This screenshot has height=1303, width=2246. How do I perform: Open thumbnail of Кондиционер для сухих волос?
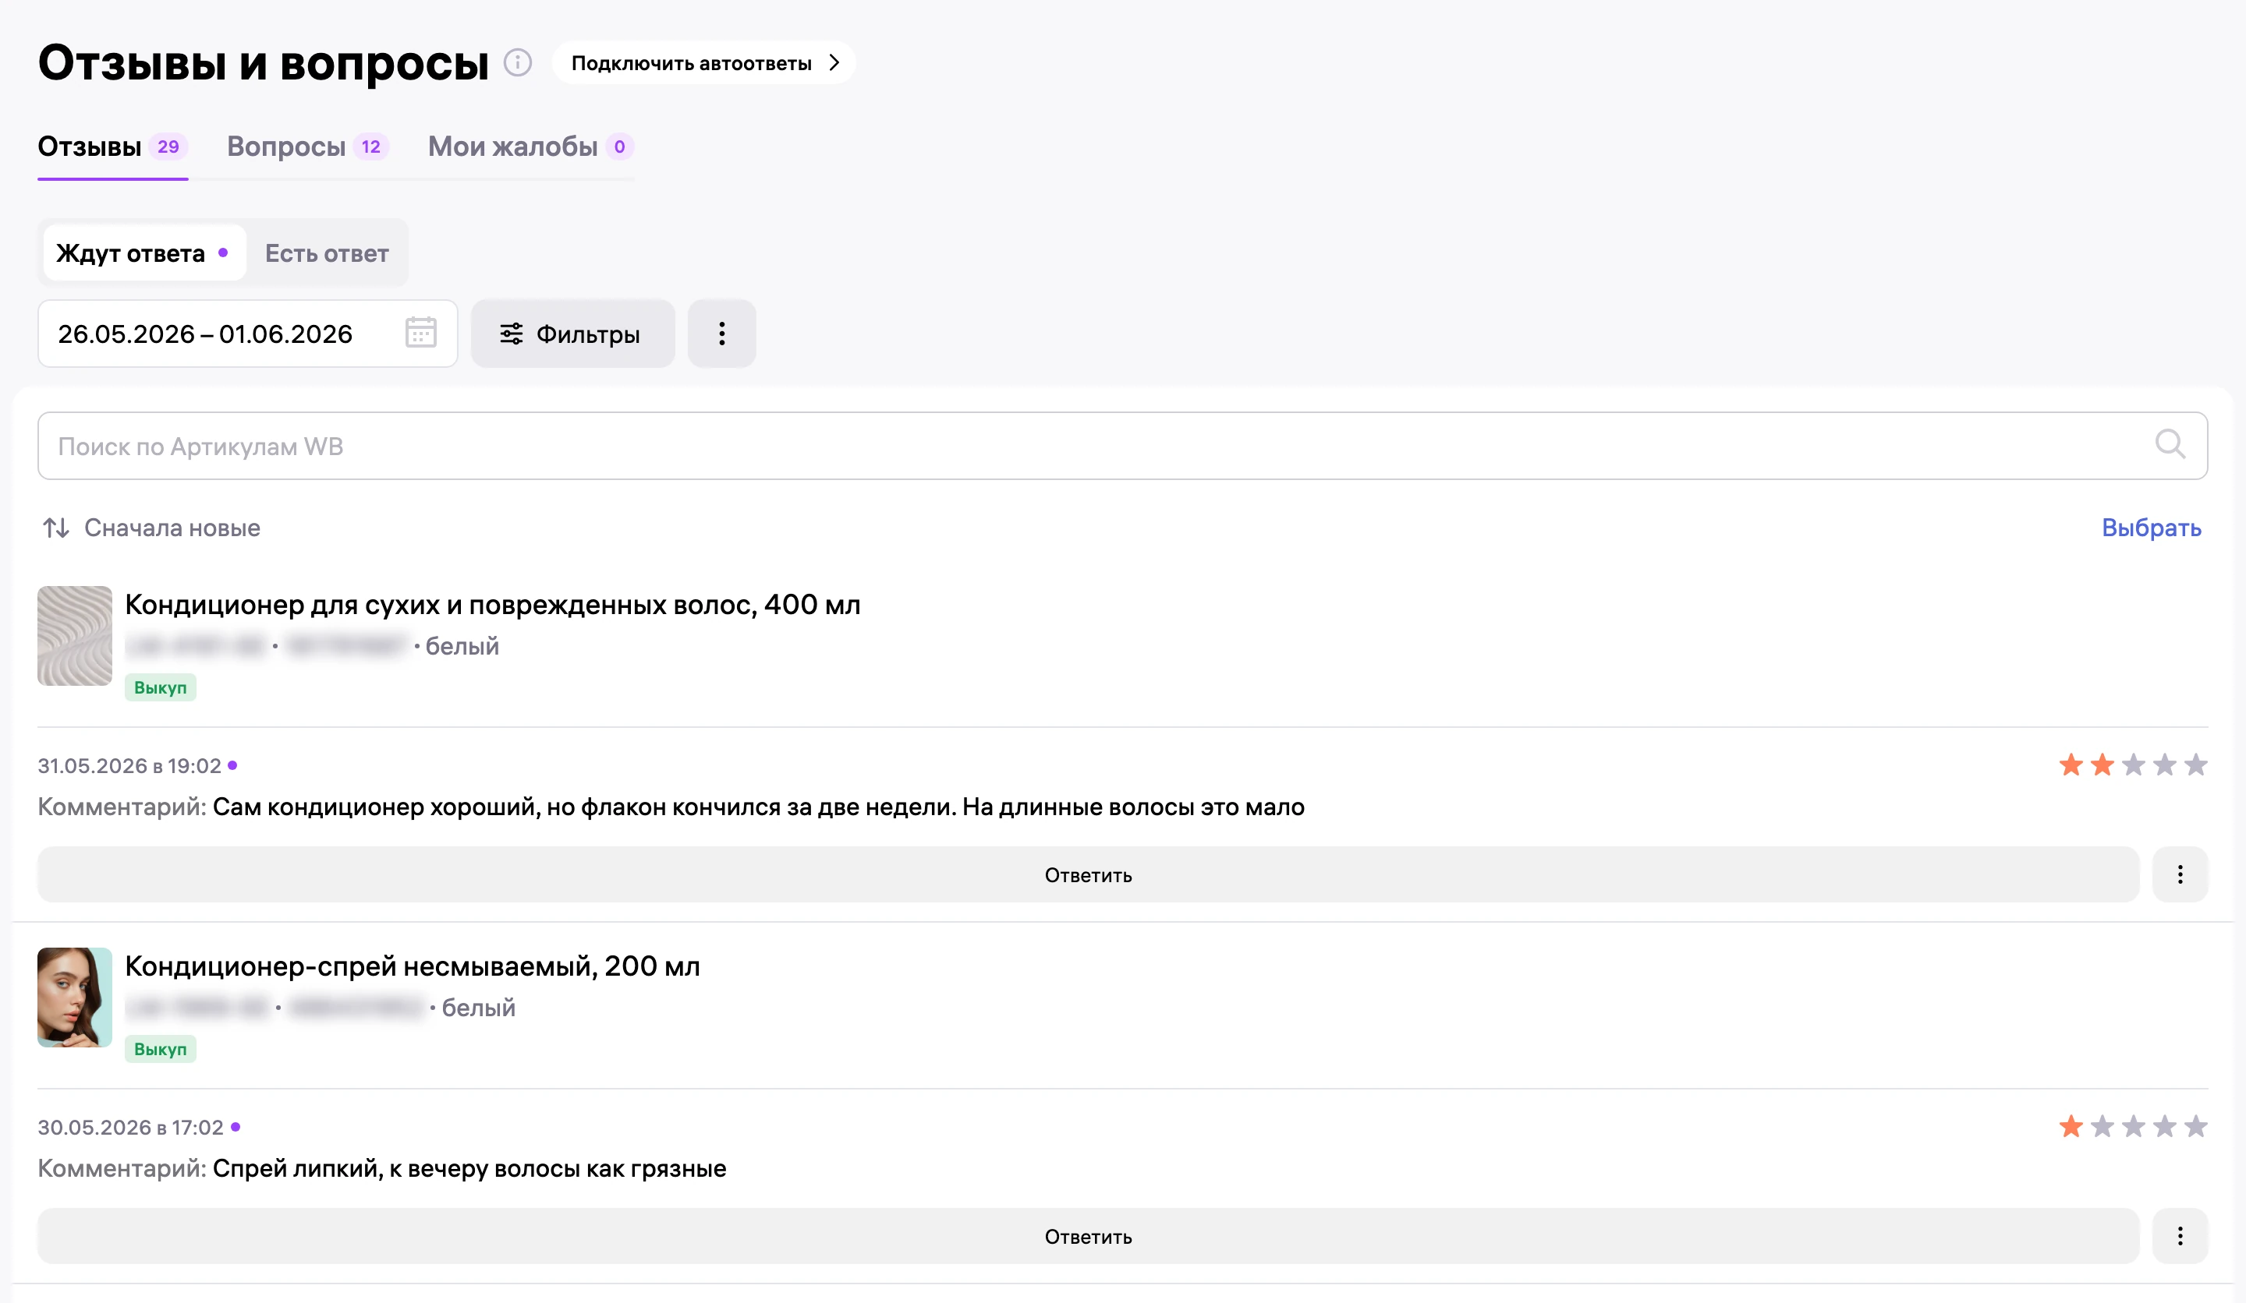click(75, 636)
